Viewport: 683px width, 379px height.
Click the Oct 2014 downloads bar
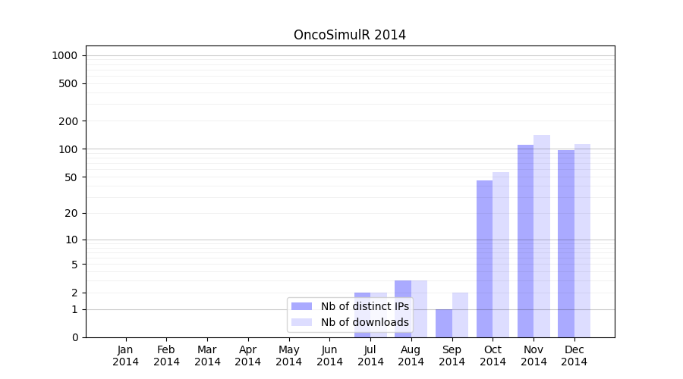point(501,255)
